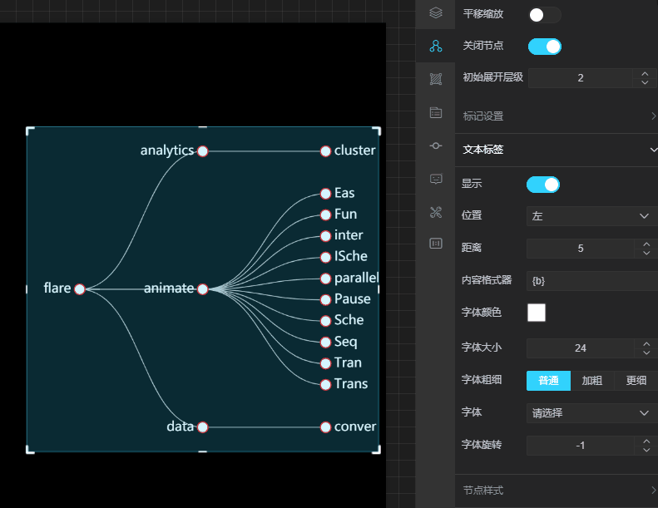Decrease 初始展开层级 with down arrow
The width and height of the screenshot is (658, 508).
tap(645, 82)
